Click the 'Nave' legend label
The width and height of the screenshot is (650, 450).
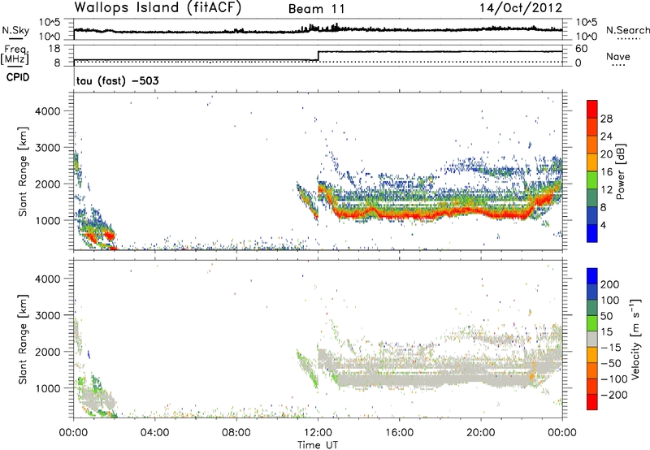click(617, 56)
